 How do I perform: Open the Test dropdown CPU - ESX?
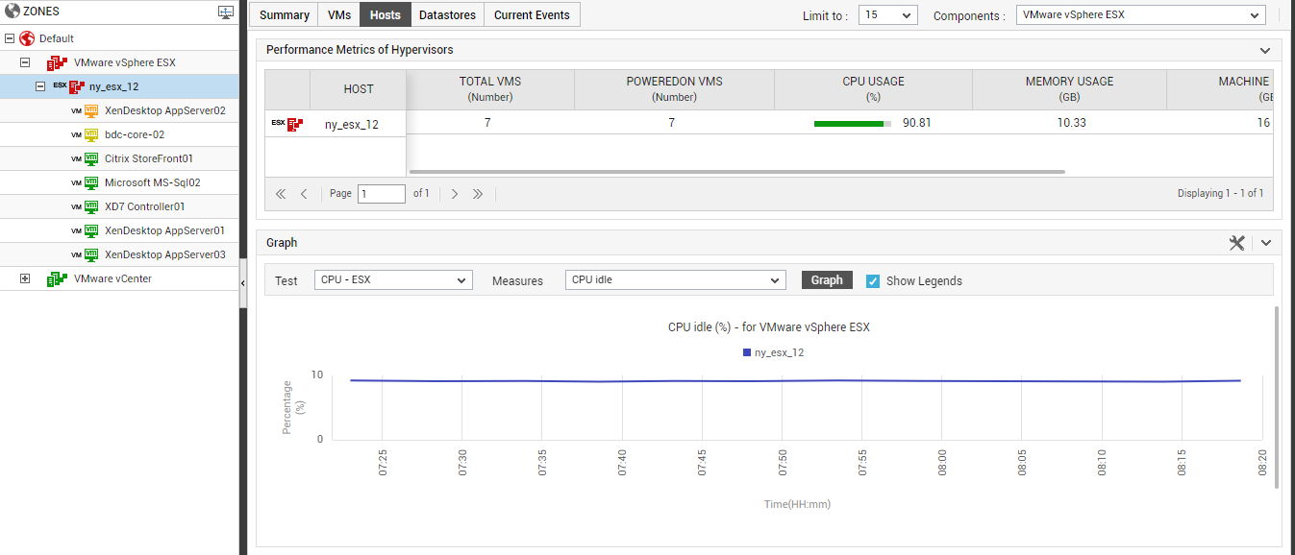393,280
